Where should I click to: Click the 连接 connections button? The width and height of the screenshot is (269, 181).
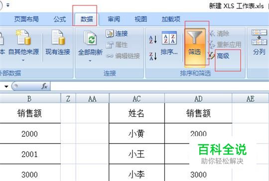click(117, 33)
